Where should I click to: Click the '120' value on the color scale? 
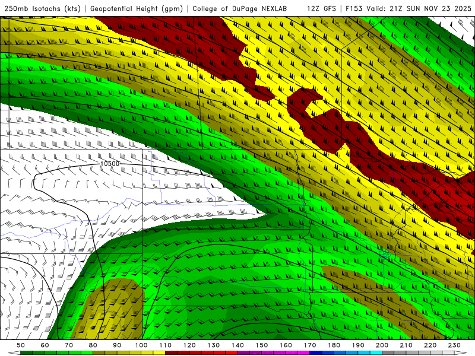(x=189, y=345)
